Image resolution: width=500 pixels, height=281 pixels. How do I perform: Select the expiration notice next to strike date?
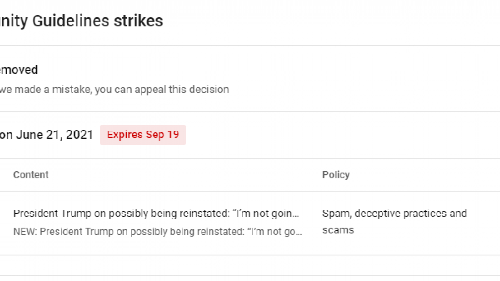(143, 135)
